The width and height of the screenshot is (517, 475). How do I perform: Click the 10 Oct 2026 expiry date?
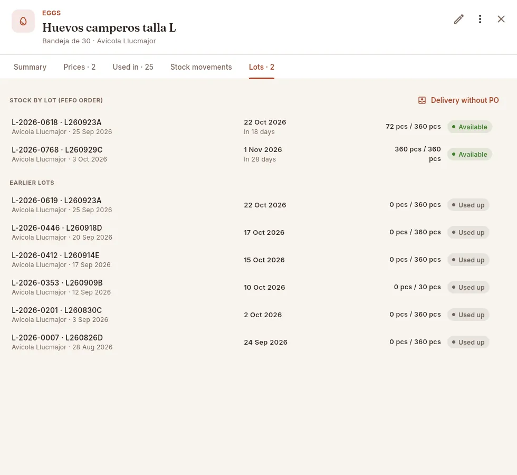coord(264,287)
